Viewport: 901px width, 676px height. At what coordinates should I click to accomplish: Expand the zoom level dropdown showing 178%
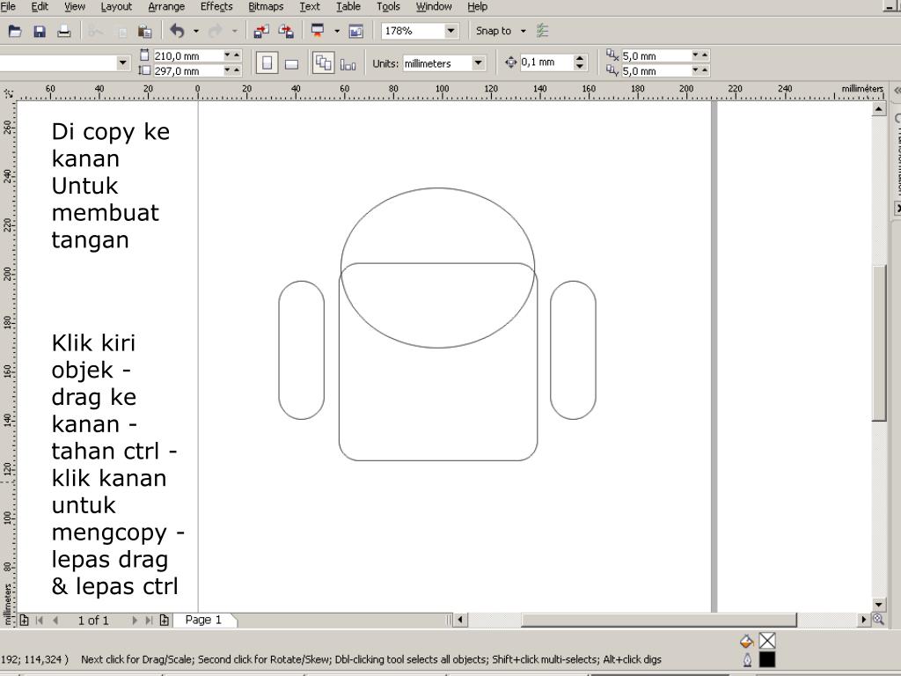(x=450, y=31)
